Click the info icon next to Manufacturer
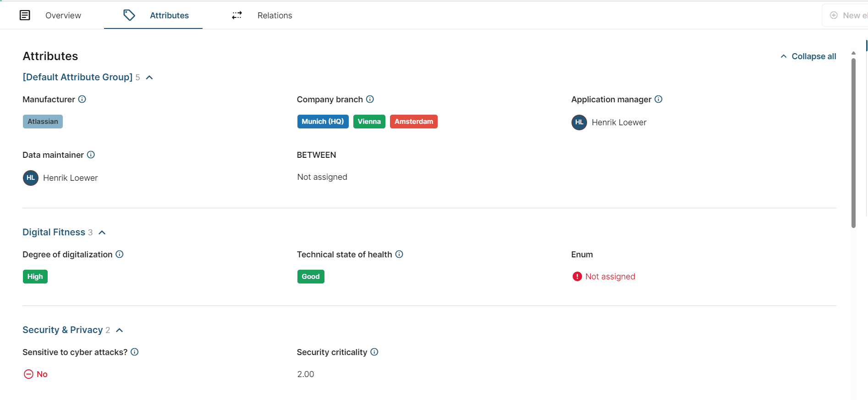Image resolution: width=868 pixels, height=400 pixels. 82,99
